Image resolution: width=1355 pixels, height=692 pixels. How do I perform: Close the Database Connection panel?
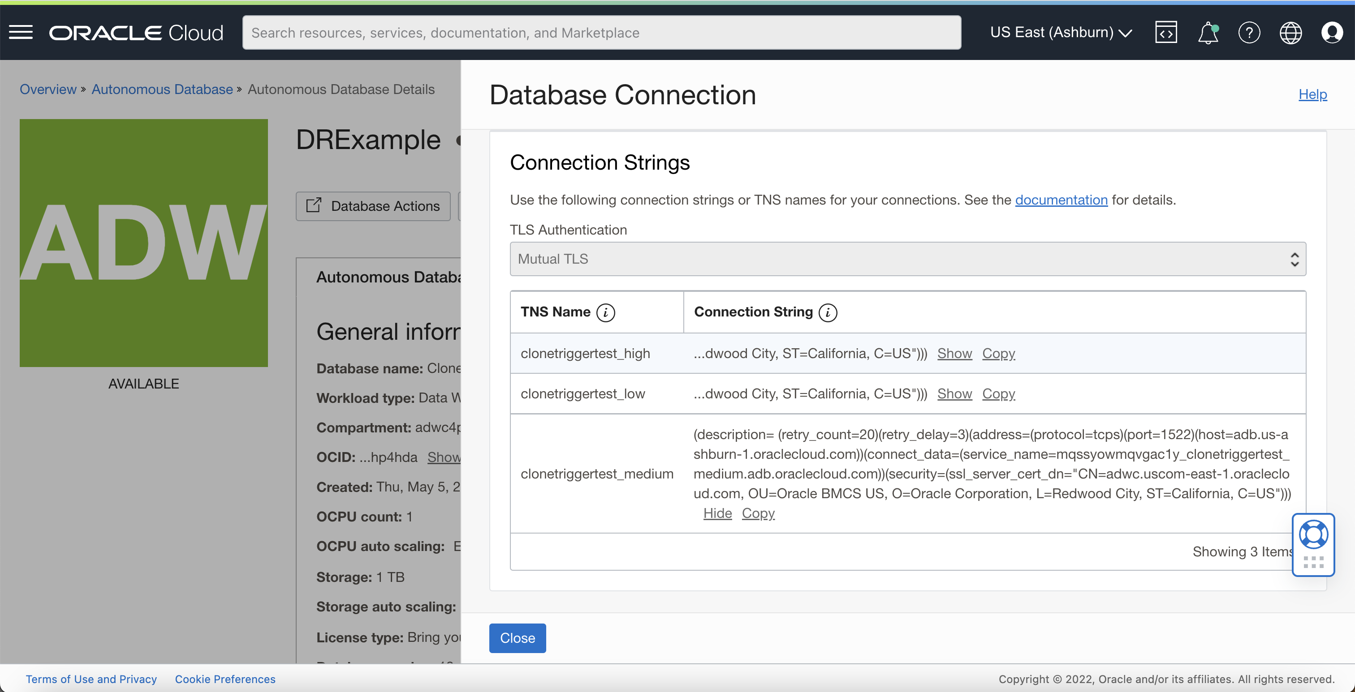pyautogui.click(x=517, y=638)
